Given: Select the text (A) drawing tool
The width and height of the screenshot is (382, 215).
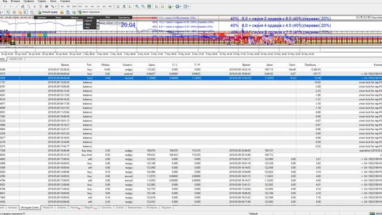Looking at the screenshot, I should click(x=35, y=7).
